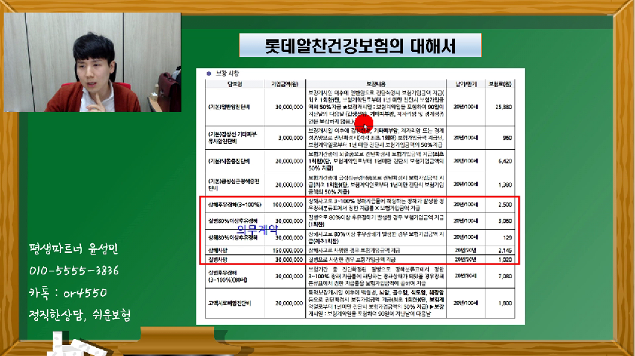
Task: Select the 납기/만기 column header
Action: point(465,84)
